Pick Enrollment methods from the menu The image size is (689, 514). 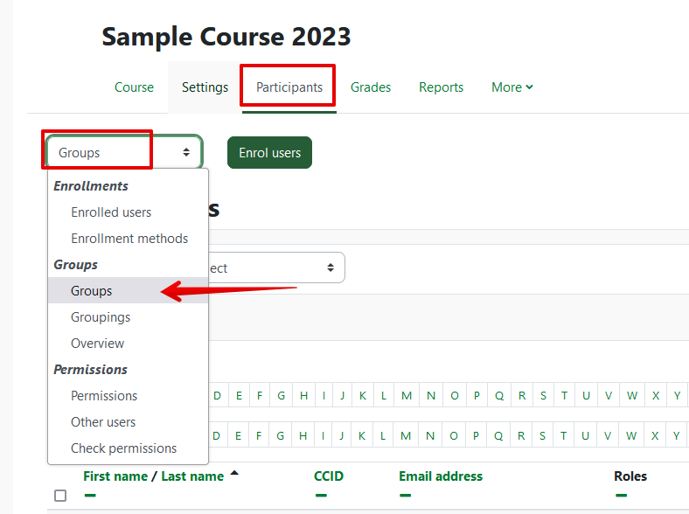pos(129,239)
